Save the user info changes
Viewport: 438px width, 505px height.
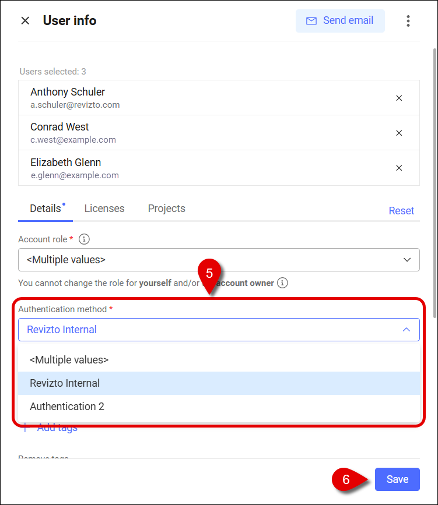click(x=397, y=479)
